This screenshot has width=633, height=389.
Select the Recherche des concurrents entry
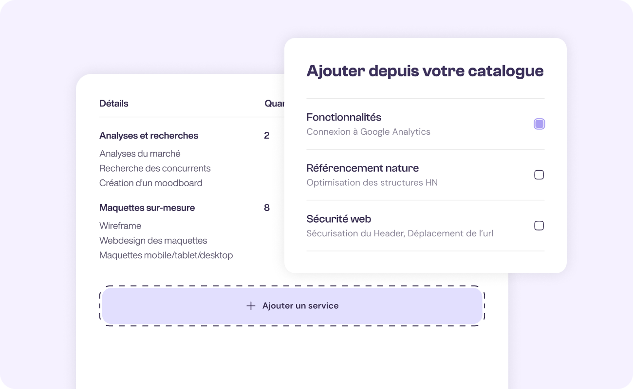(x=155, y=168)
